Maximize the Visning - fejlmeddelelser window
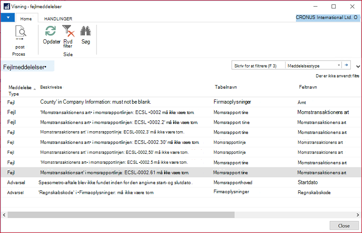 point(333,6)
